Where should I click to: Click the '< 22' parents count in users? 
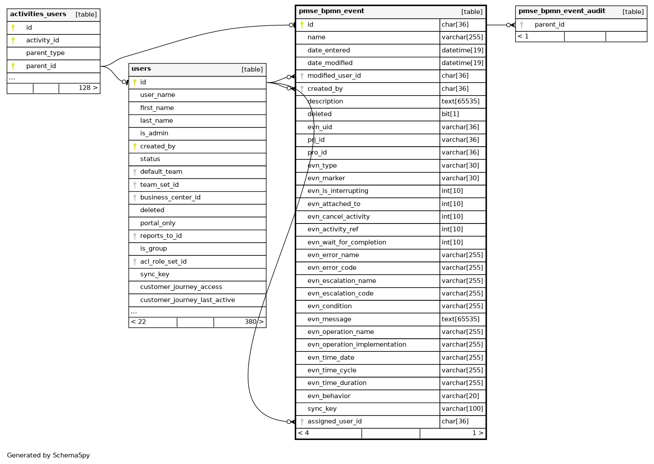pyautogui.click(x=138, y=322)
